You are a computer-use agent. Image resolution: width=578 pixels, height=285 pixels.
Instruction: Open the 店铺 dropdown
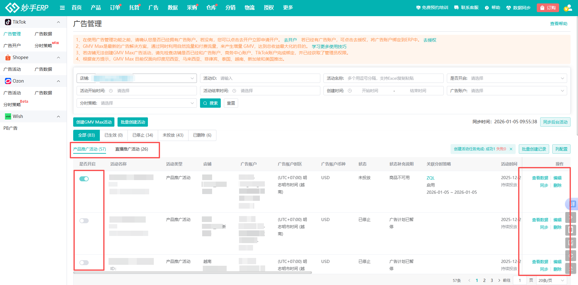[x=137, y=78]
